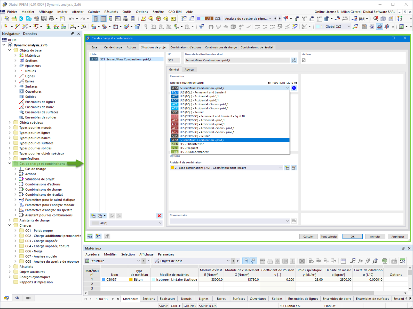Click the C30/37 blue color swatch
Screen dimensions: 413x309
tap(104, 280)
